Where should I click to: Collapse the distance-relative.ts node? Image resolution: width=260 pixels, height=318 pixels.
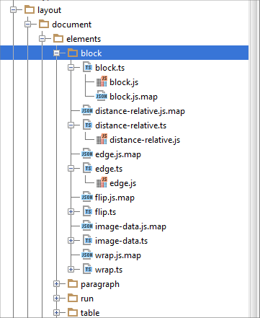coord(71,125)
